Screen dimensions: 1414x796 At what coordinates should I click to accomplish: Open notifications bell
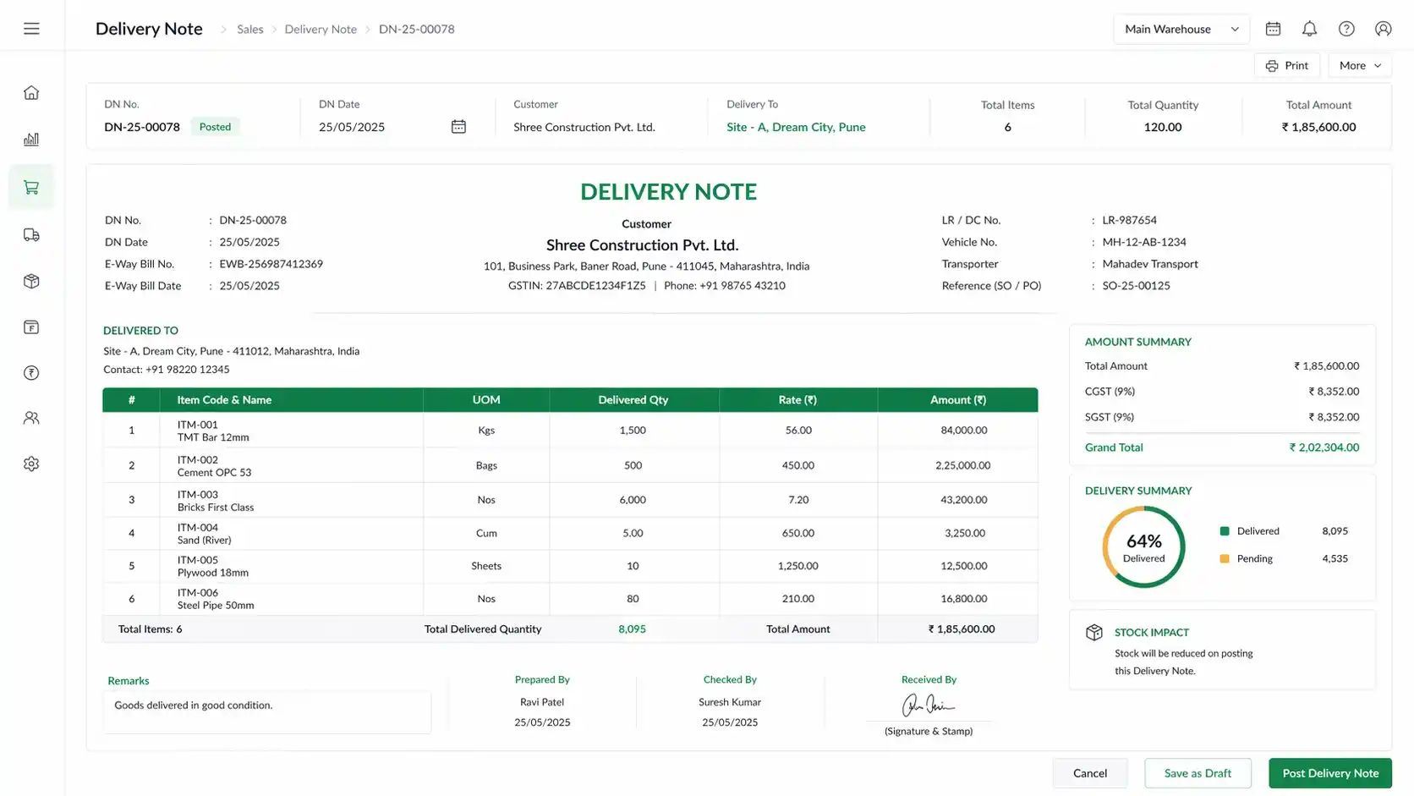pyautogui.click(x=1309, y=29)
